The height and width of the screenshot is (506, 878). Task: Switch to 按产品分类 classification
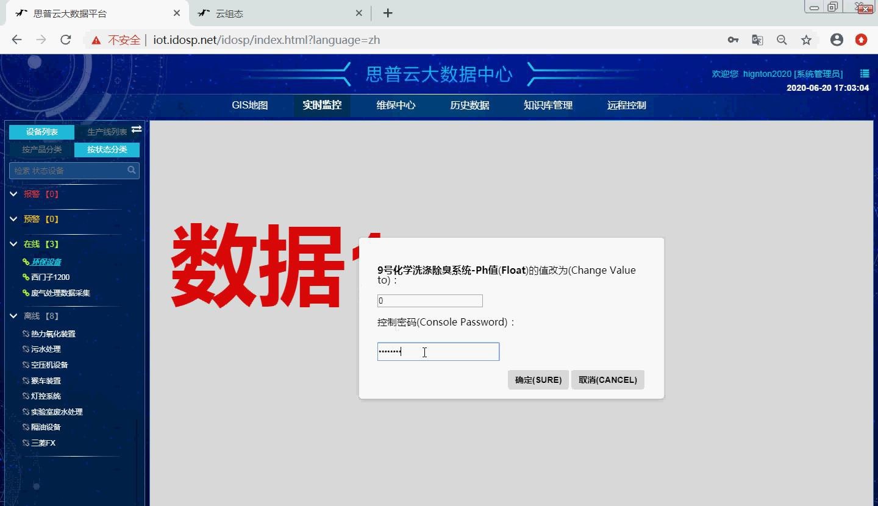click(x=40, y=149)
